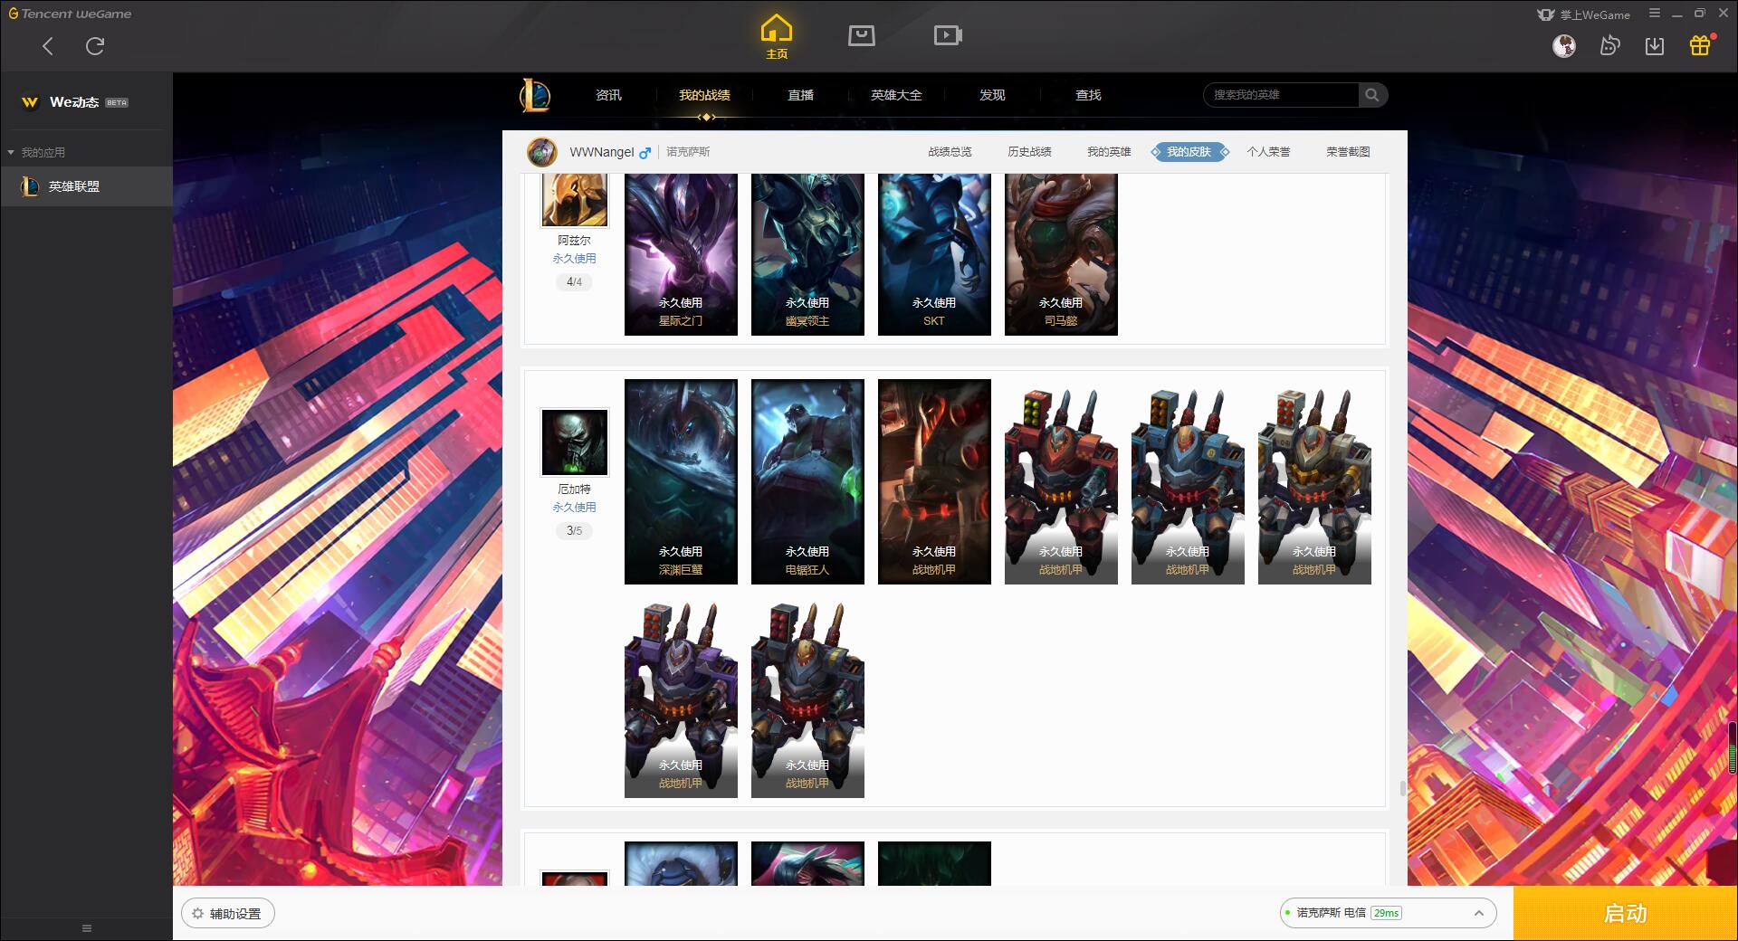Click the 厄加特 champion portrait

click(575, 442)
